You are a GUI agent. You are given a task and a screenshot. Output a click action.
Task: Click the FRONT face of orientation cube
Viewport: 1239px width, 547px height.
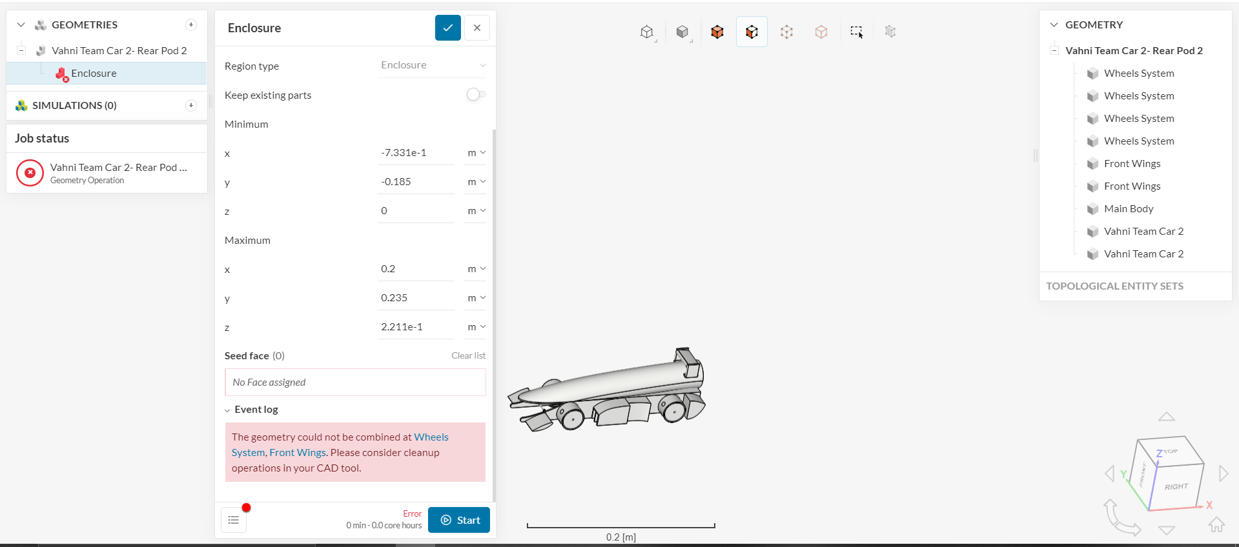(x=1142, y=475)
